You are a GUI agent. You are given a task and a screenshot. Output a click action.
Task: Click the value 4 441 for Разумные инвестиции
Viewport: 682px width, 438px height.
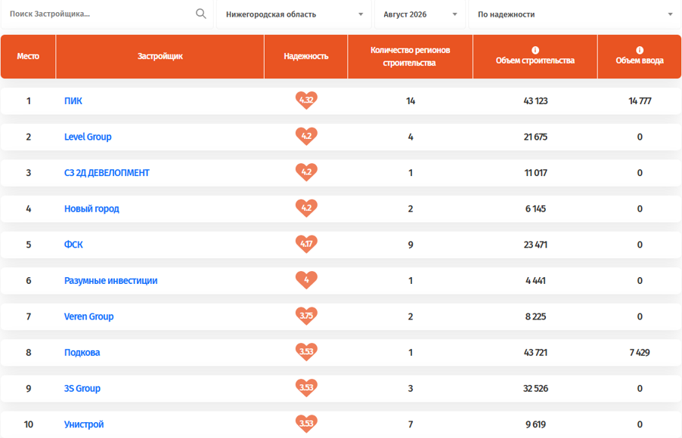(535, 281)
